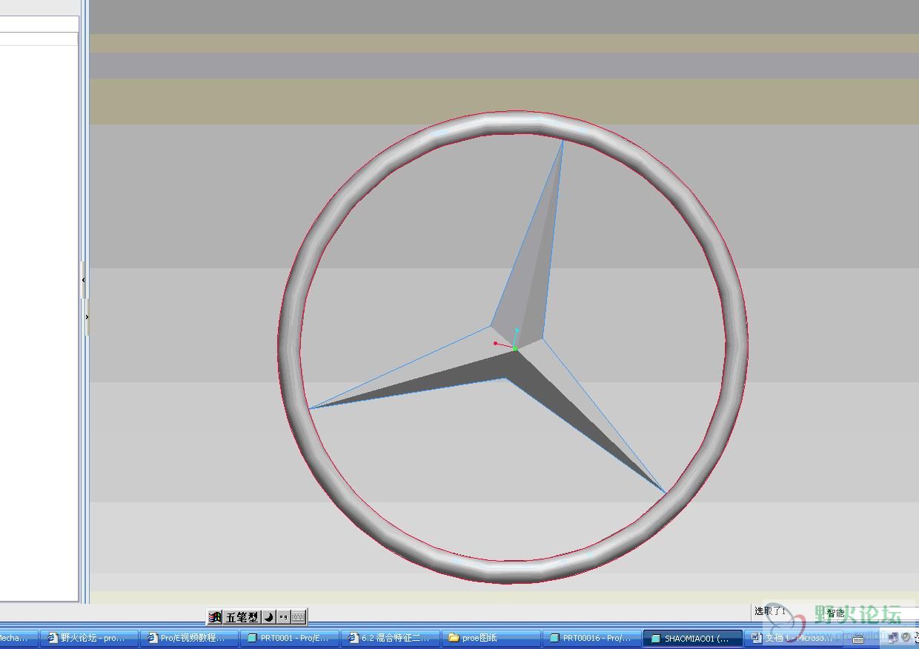Select the SHAOMIAO01 taskbar window
Image resolution: width=919 pixels, height=649 pixels.
pos(692,638)
